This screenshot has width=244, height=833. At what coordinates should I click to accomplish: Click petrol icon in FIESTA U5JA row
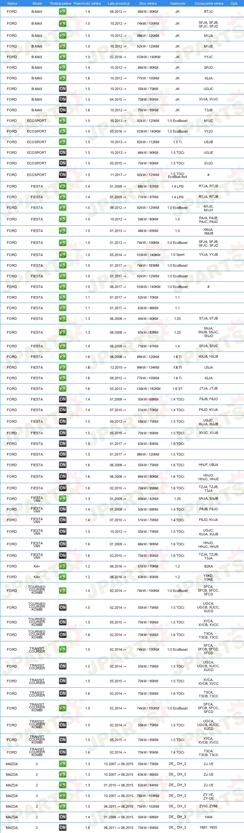coord(63,367)
